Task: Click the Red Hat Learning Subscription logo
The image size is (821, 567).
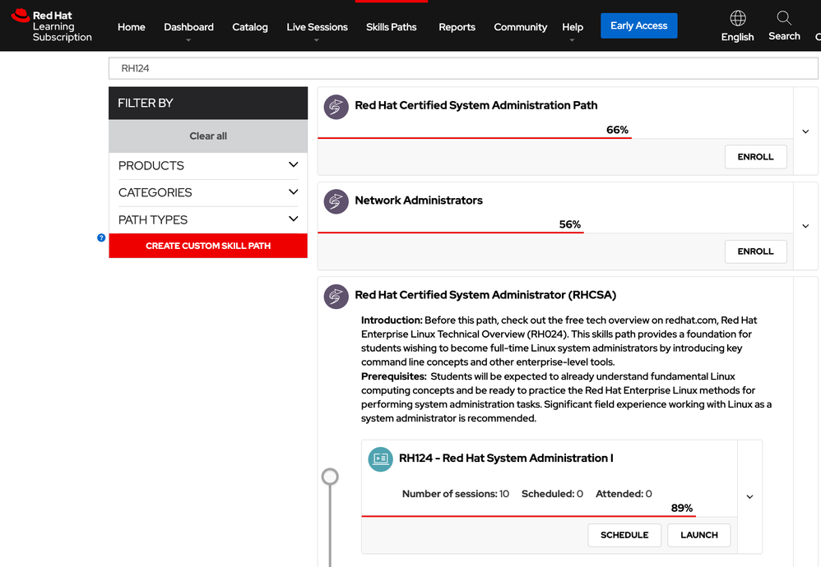Action: [52, 26]
